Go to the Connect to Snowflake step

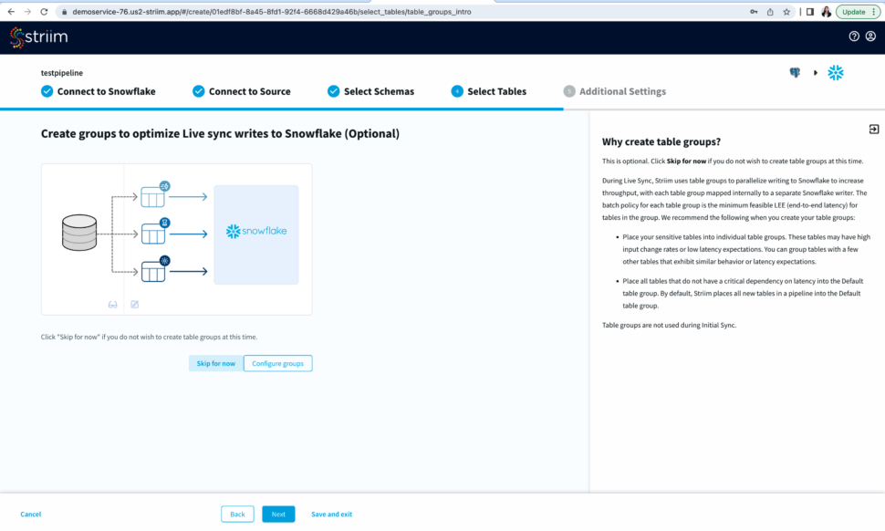click(x=98, y=91)
